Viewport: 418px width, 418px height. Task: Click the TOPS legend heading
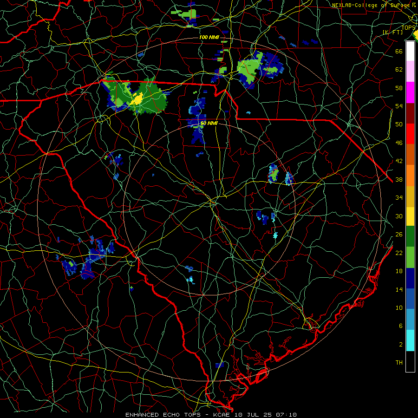point(409,27)
